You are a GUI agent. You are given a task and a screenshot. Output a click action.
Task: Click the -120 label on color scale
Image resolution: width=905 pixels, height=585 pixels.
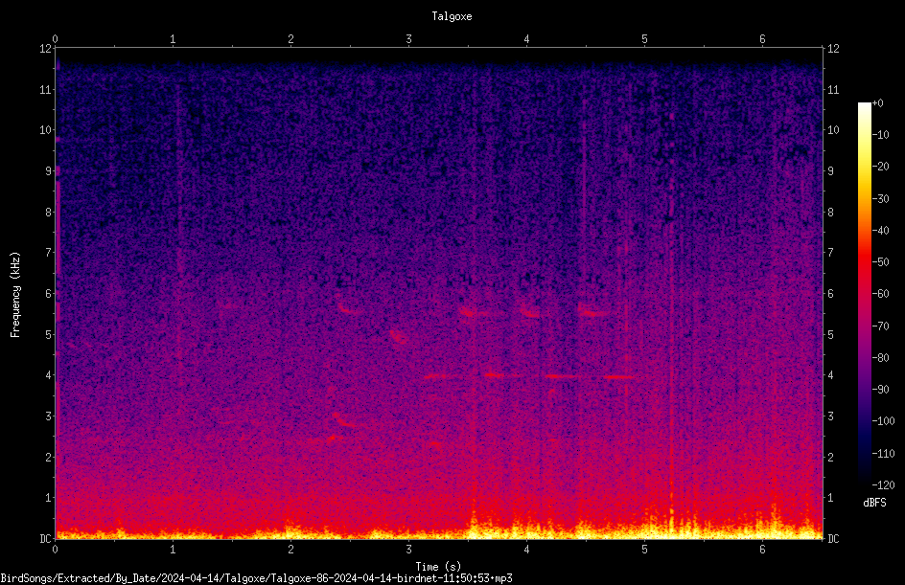883,485
